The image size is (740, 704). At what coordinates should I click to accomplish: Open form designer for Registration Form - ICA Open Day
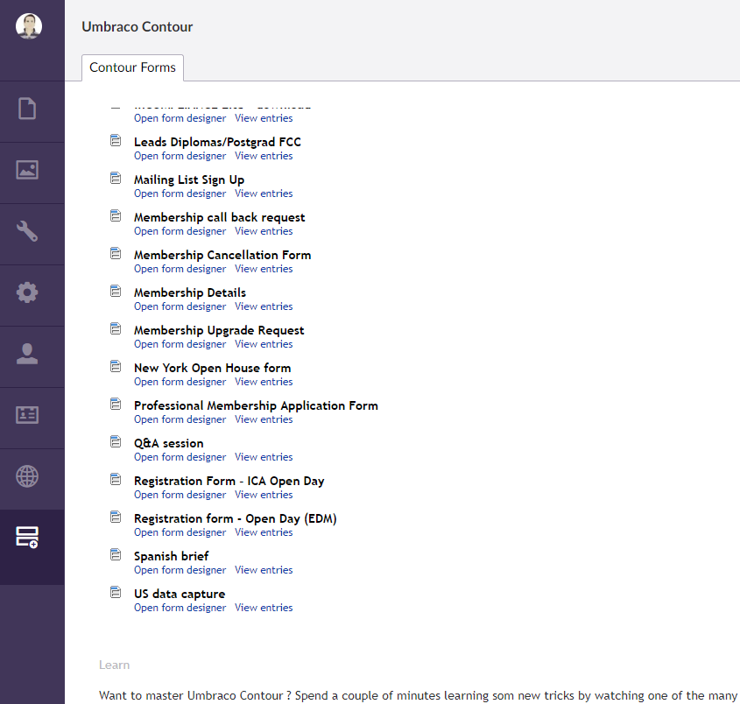[x=180, y=495]
